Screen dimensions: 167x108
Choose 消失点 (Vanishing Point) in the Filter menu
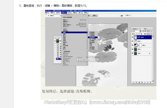pos(75,26)
